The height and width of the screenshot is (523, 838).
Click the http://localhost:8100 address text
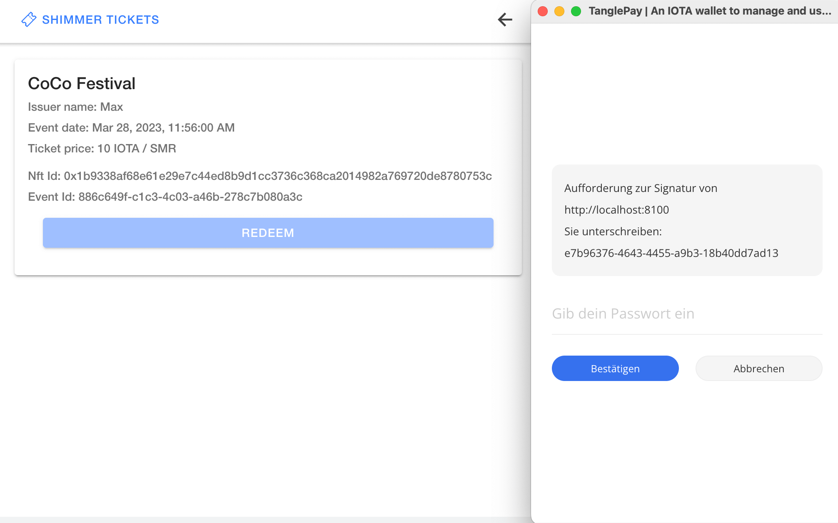tap(617, 210)
